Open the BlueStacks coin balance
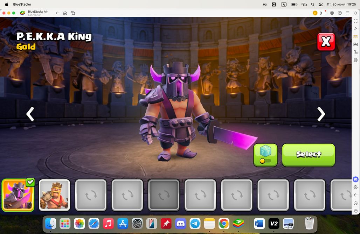 point(318,13)
